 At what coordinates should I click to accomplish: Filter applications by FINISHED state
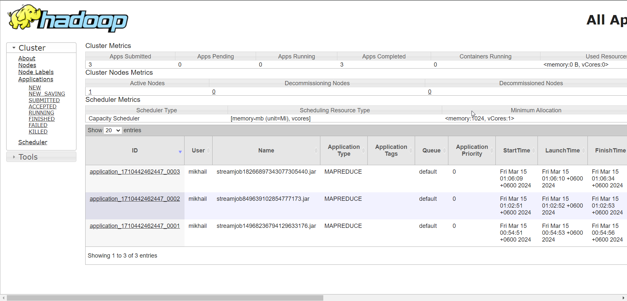click(x=41, y=119)
